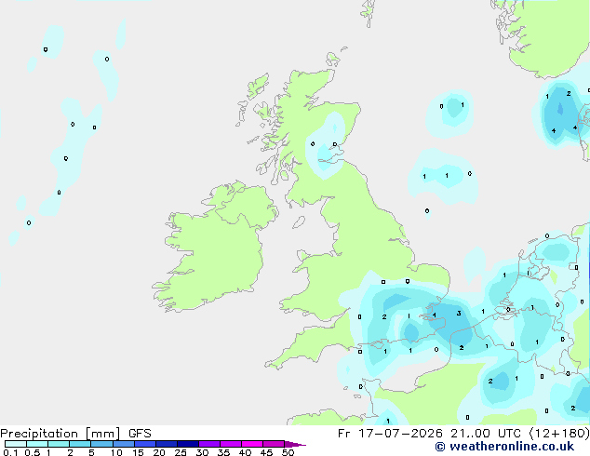Click the 45–50 mm legend swatch
This screenshot has height=456, width=590.
[274, 444]
